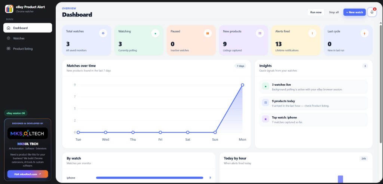383x184 pixels.
Task: Click the 'iphone' watch row label
Action: pyautogui.click(x=71, y=178)
